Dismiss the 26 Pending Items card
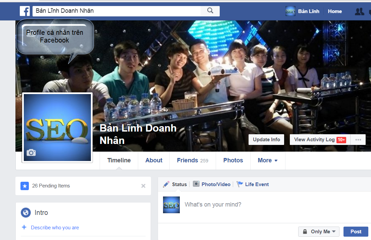This screenshot has width=371, height=240. click(x=143, y=186)
